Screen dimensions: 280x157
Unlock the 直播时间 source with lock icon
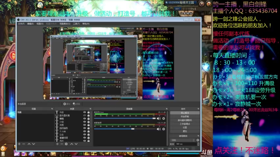pyautogui.click(x=89, y=138)
